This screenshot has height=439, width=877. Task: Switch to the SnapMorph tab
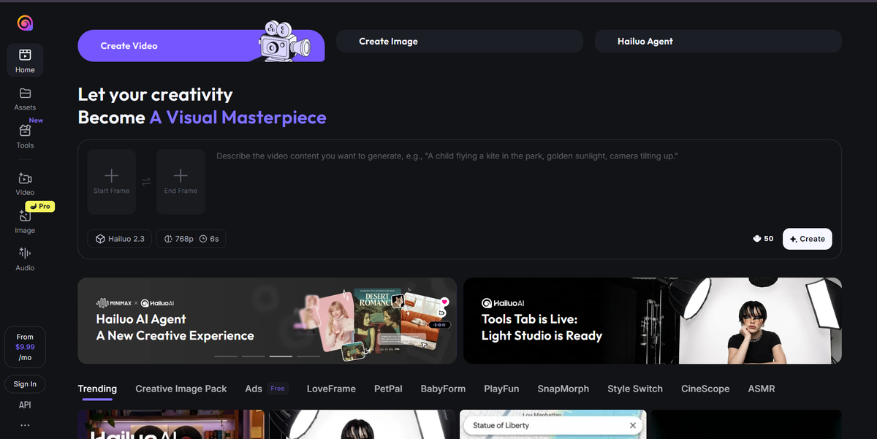(x=563, y=389)
